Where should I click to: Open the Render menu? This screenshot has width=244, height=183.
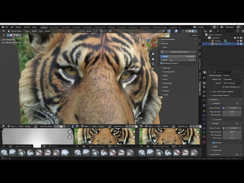18,27
